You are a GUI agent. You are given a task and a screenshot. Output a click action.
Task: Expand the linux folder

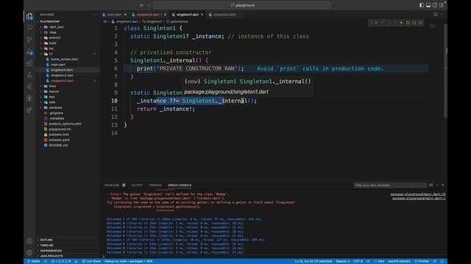(x=68, y=87)
